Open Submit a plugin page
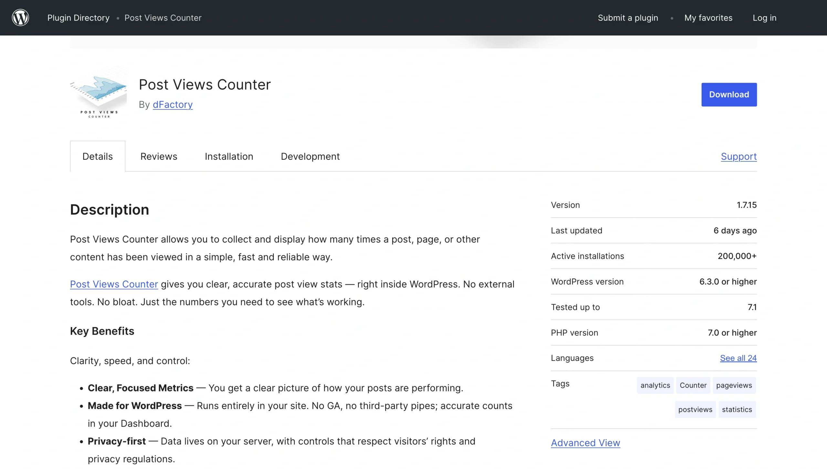Viewport: 827px width, 469px height. tap(628, 18)
